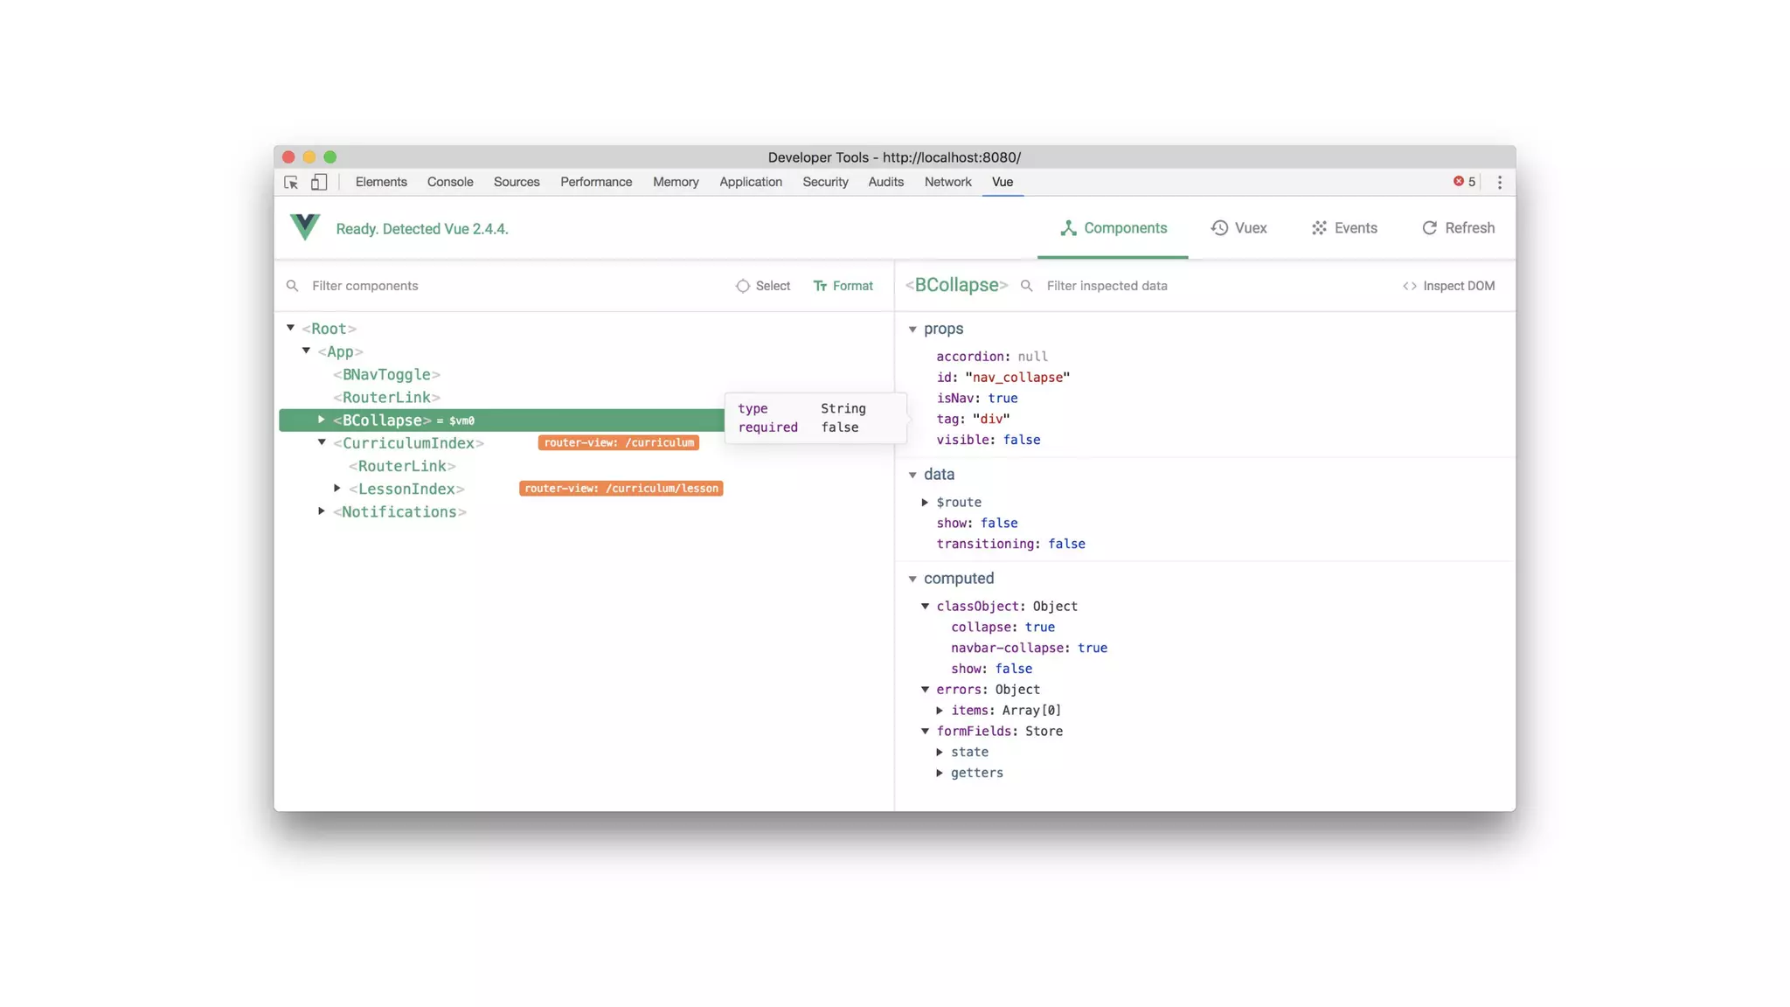Toggle the device toolbar icon
The width and height of the screenshot is (1790, 1007).
pyautogui.click(x=319, y=183)
